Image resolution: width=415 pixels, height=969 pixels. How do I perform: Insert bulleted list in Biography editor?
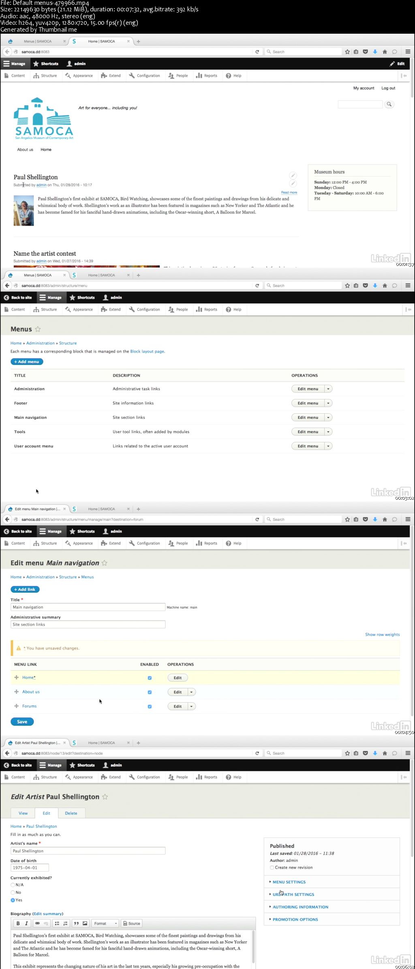[57, 923]
